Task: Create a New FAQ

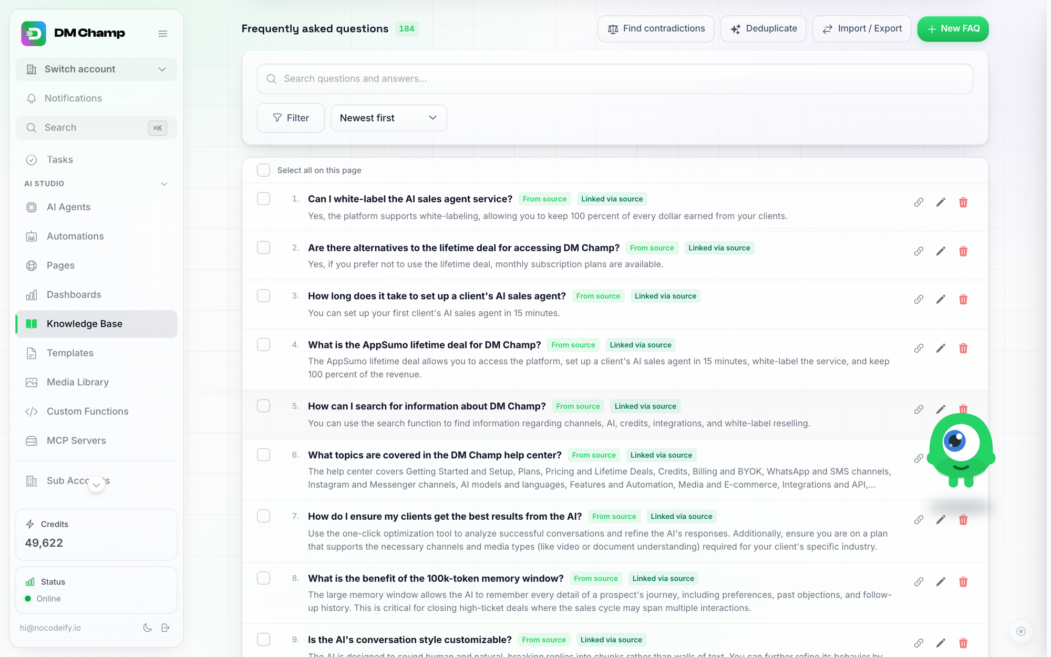Action: (x=953, y=29)
